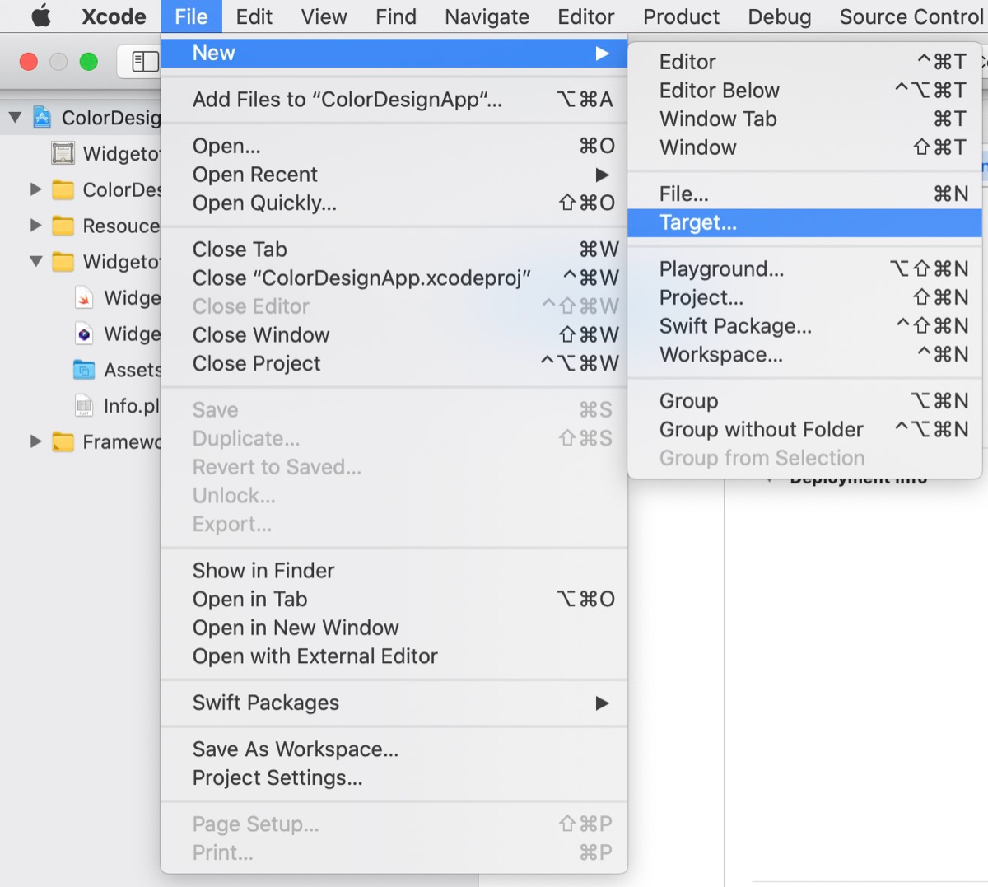The height and width of the screenshot is (887, 988).
Task: Choose Open in New Window
Action: (x=394, y=628)
